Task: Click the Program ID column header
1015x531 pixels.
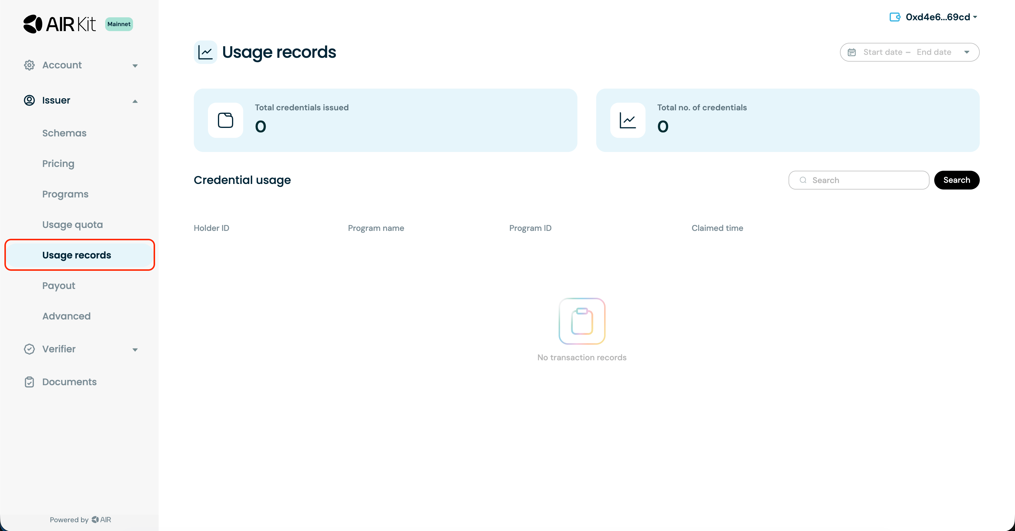Action: point(530,228)
